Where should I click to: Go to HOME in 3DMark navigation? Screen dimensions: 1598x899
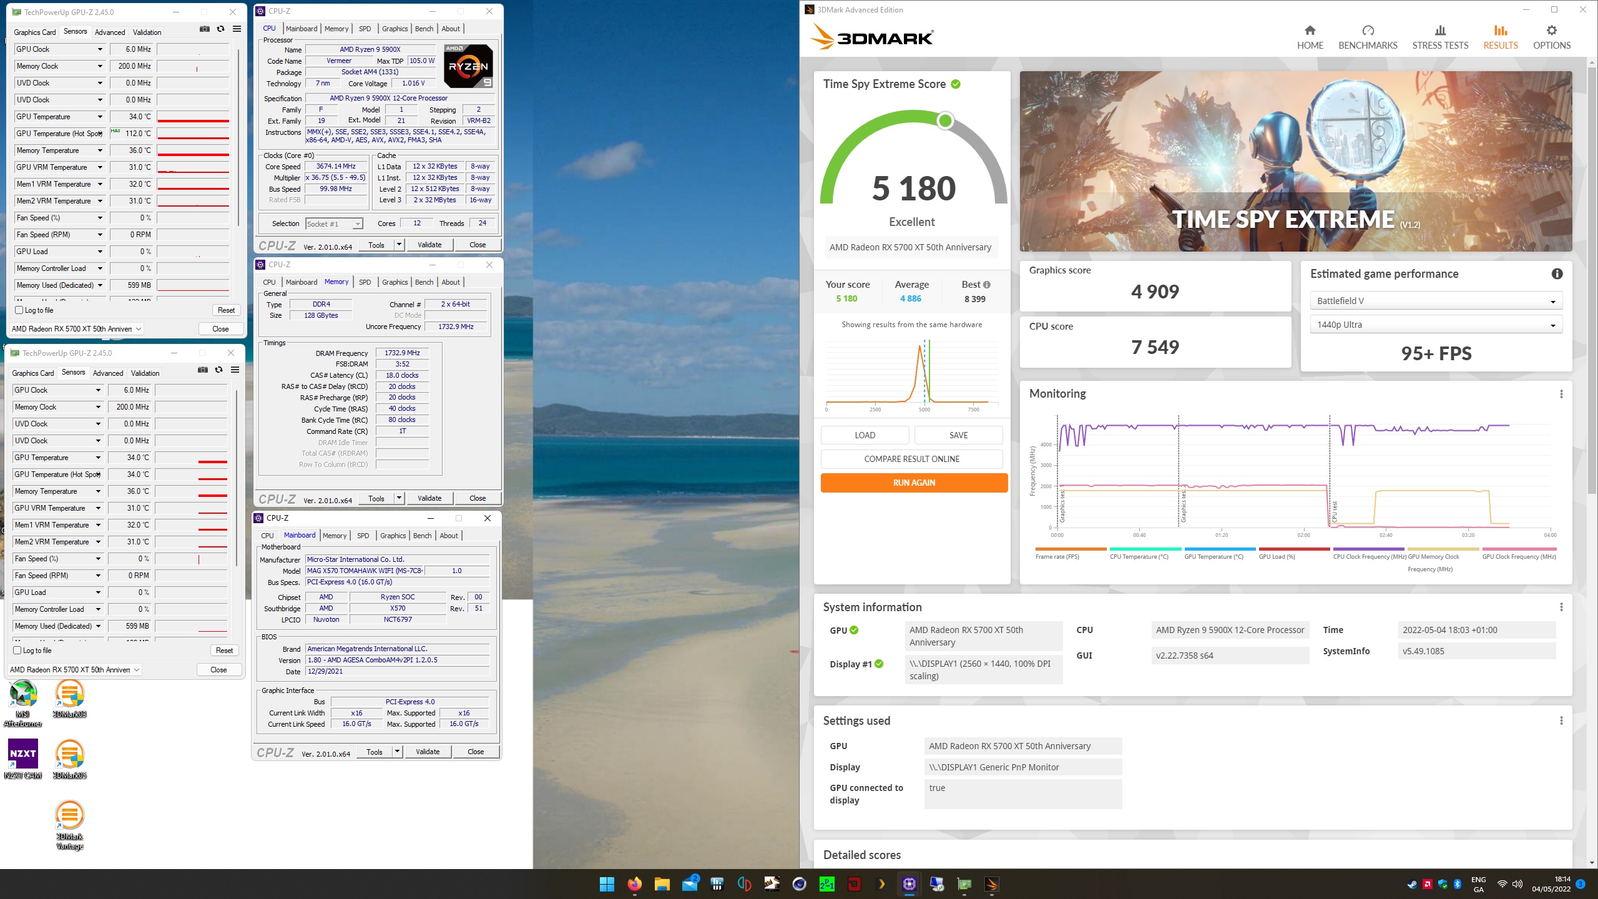(x=1310, y=38)
